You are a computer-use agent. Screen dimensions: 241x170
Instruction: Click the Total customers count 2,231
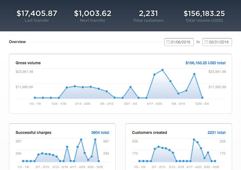[x=148, y=13]
